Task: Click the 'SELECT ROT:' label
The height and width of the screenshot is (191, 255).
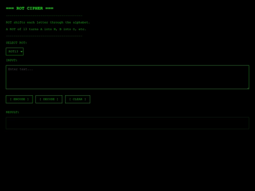Action: tap(16, 43)
